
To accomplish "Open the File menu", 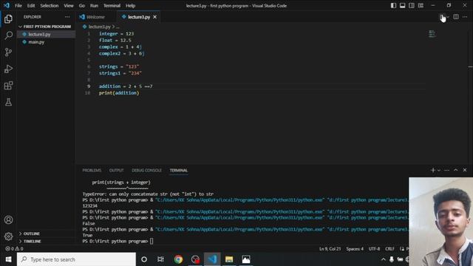I will [18, 5].
